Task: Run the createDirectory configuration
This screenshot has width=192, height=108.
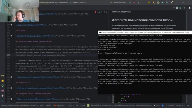Action: click(x=130, y=2)
